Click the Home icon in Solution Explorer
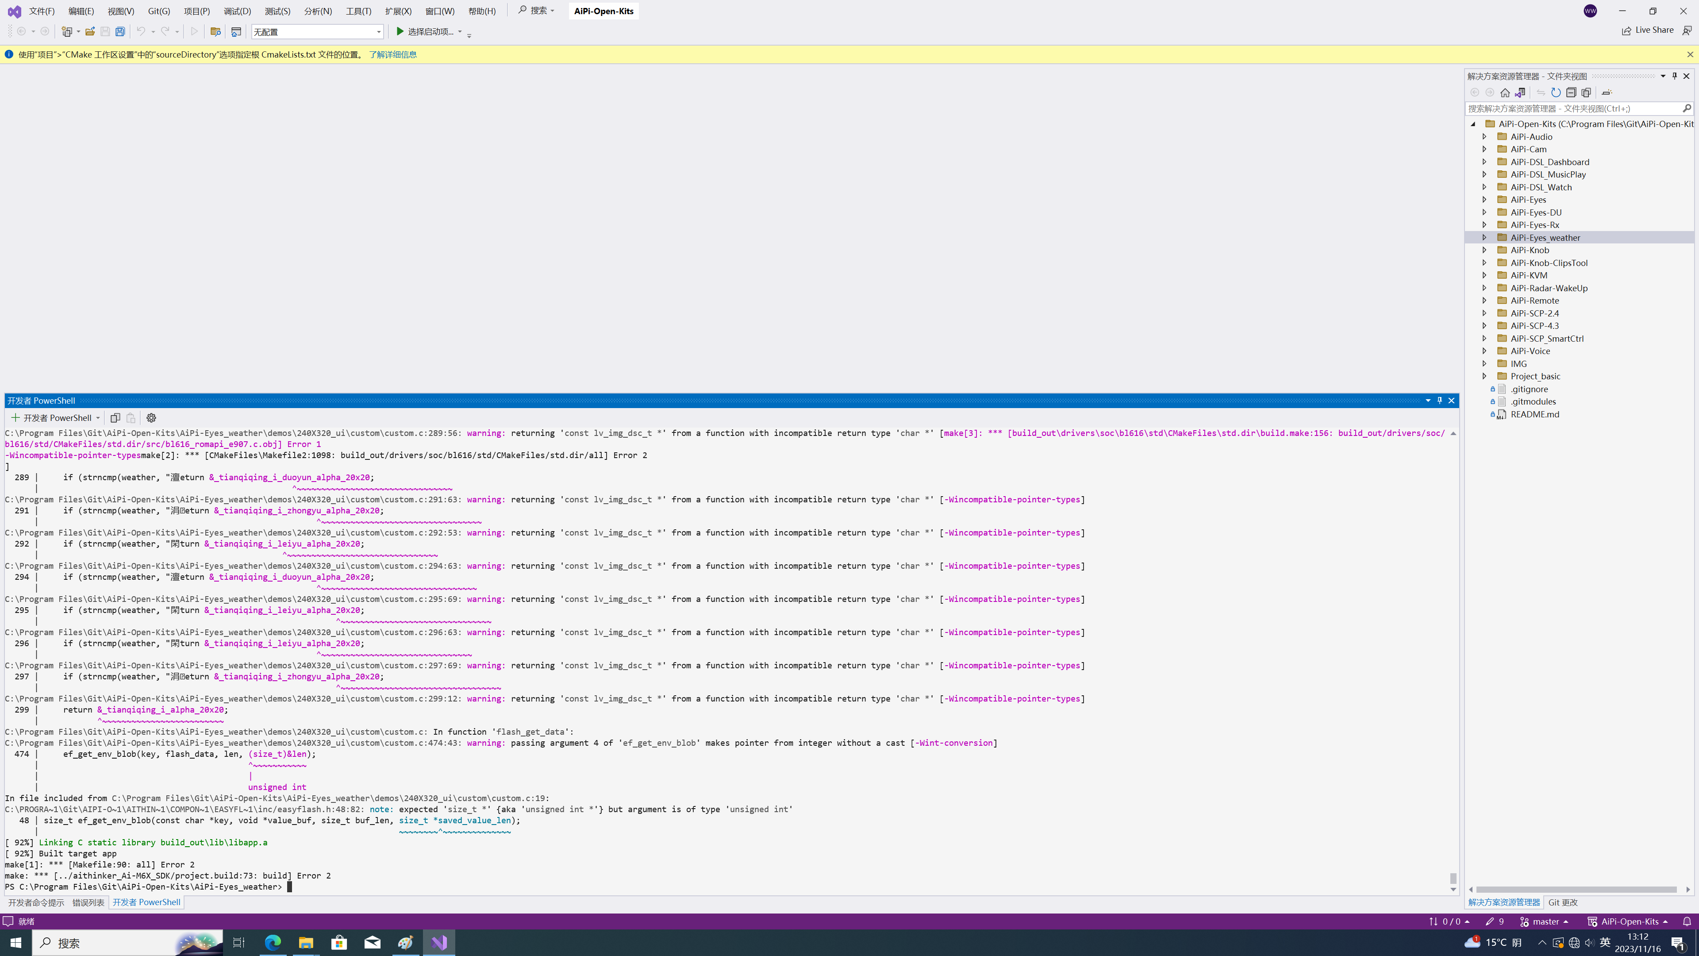 (1504, 93)
